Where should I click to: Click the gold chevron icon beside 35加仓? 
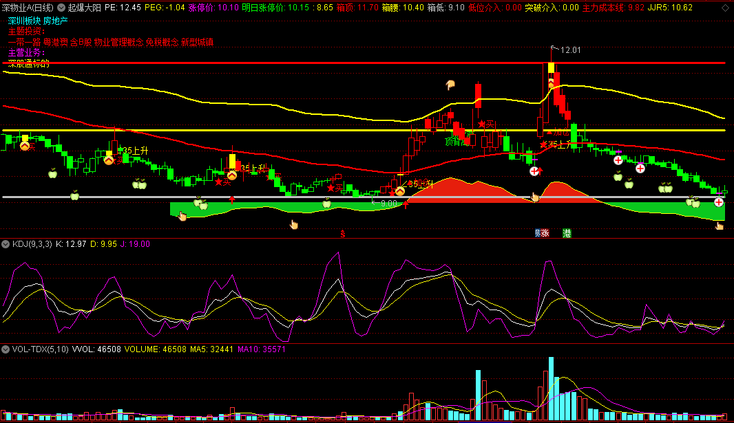[400, 191]
